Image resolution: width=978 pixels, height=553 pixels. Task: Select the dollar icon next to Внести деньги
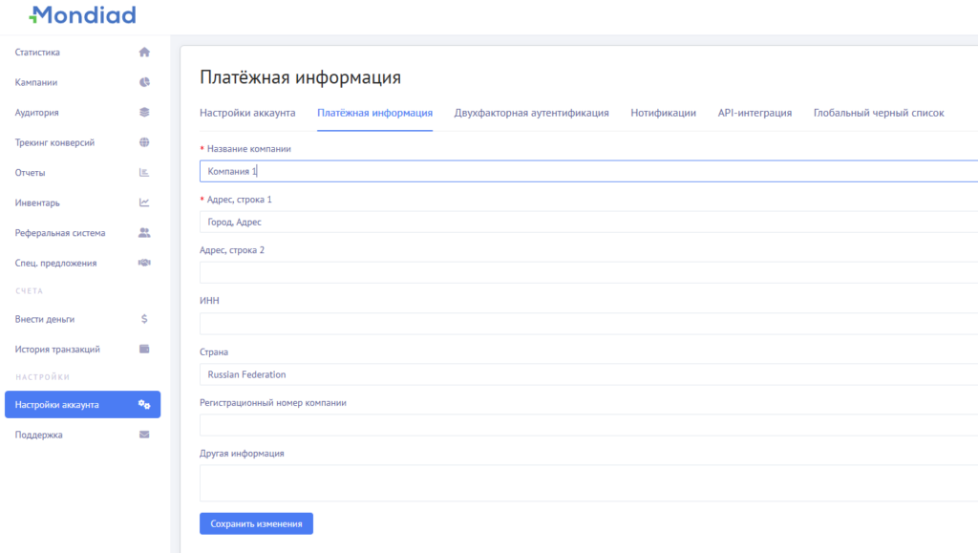[x=144, y=319]
